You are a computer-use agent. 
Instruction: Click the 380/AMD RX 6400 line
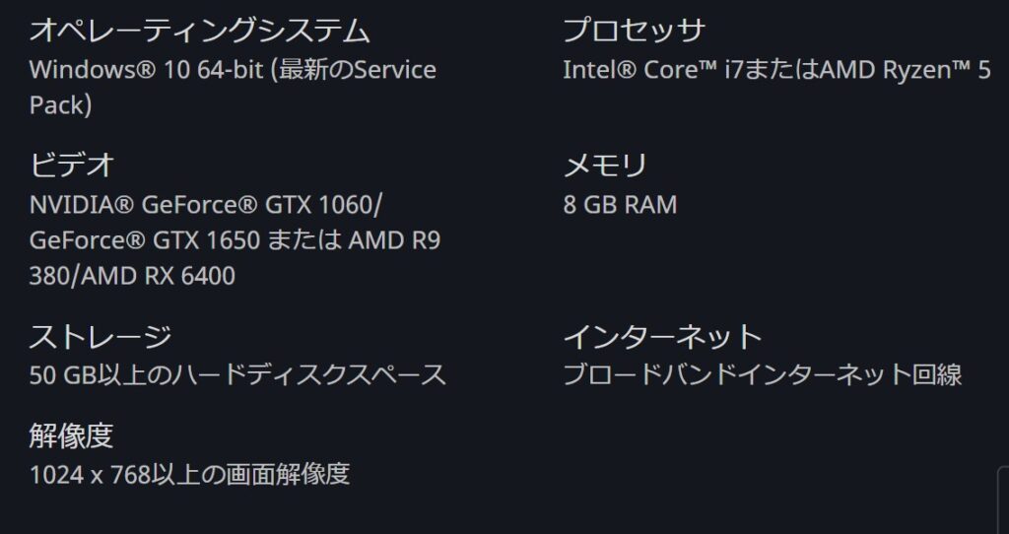click(133, 276)
